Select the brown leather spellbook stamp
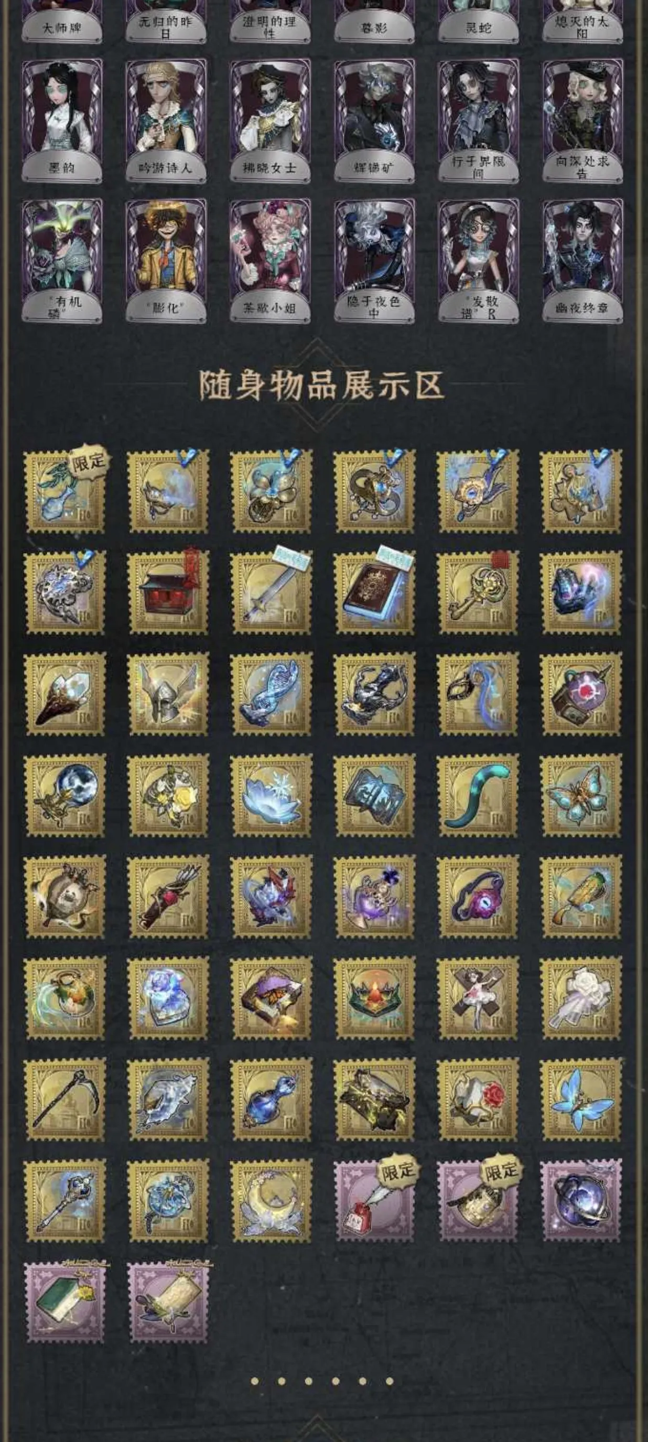The image size is (648, 1442). coord(375,592)
